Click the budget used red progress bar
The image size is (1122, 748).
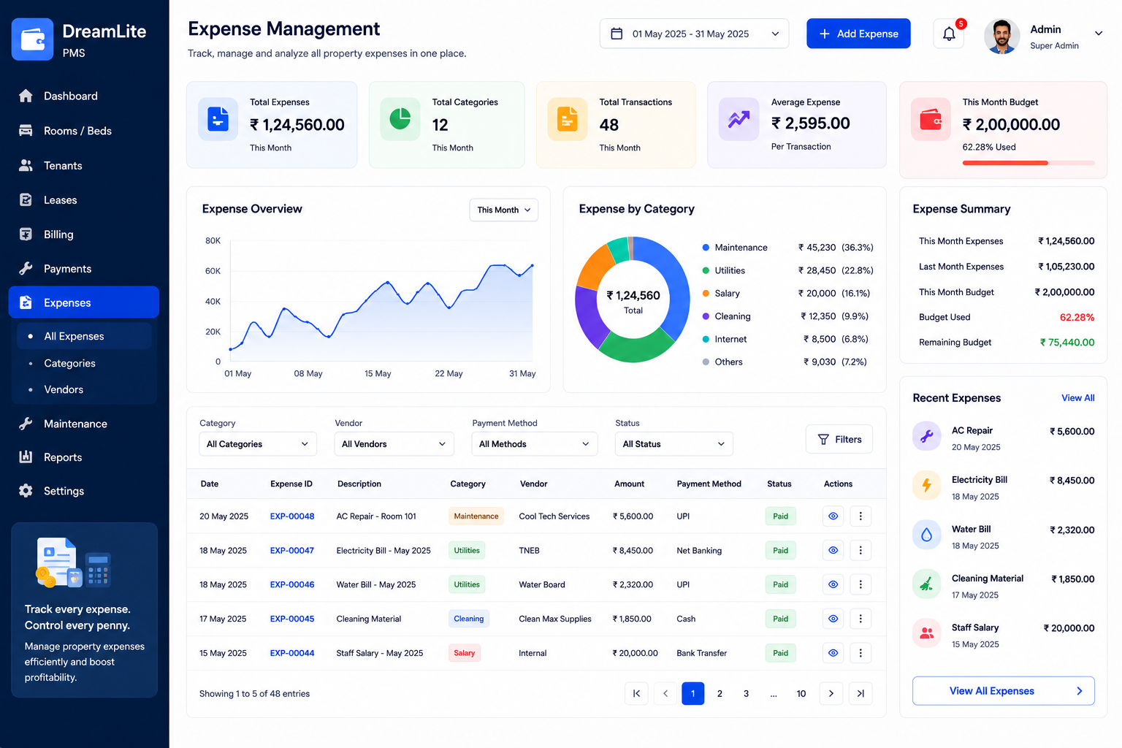(1005, 163)
